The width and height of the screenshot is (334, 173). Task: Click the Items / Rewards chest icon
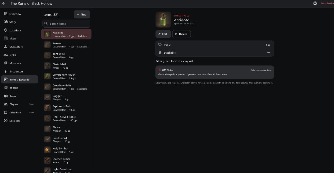point(6,80)
